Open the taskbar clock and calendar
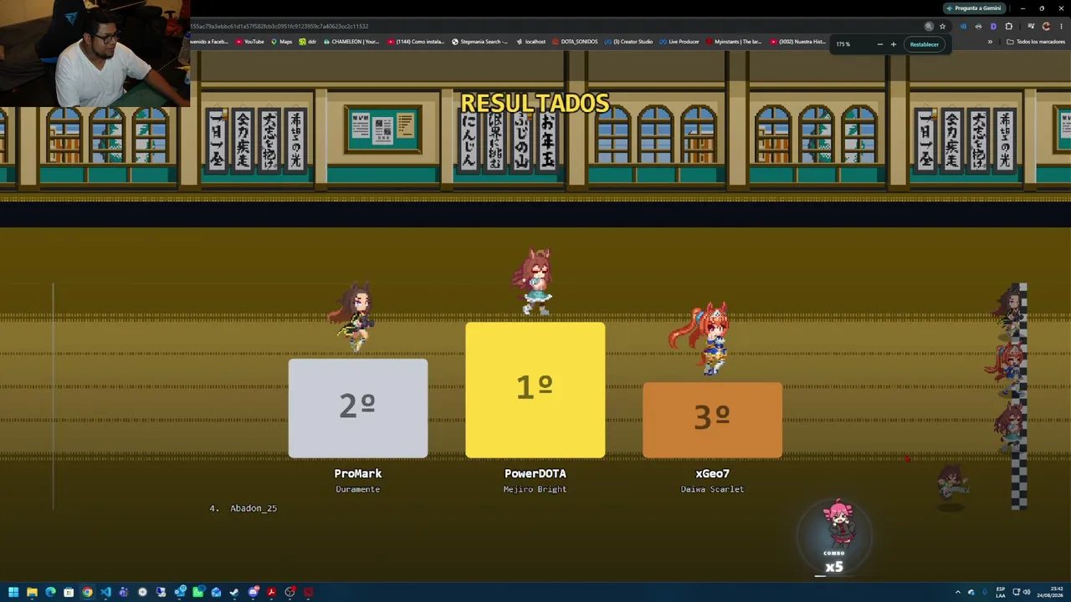The image size is (1071, 602). coord(1049,593)
